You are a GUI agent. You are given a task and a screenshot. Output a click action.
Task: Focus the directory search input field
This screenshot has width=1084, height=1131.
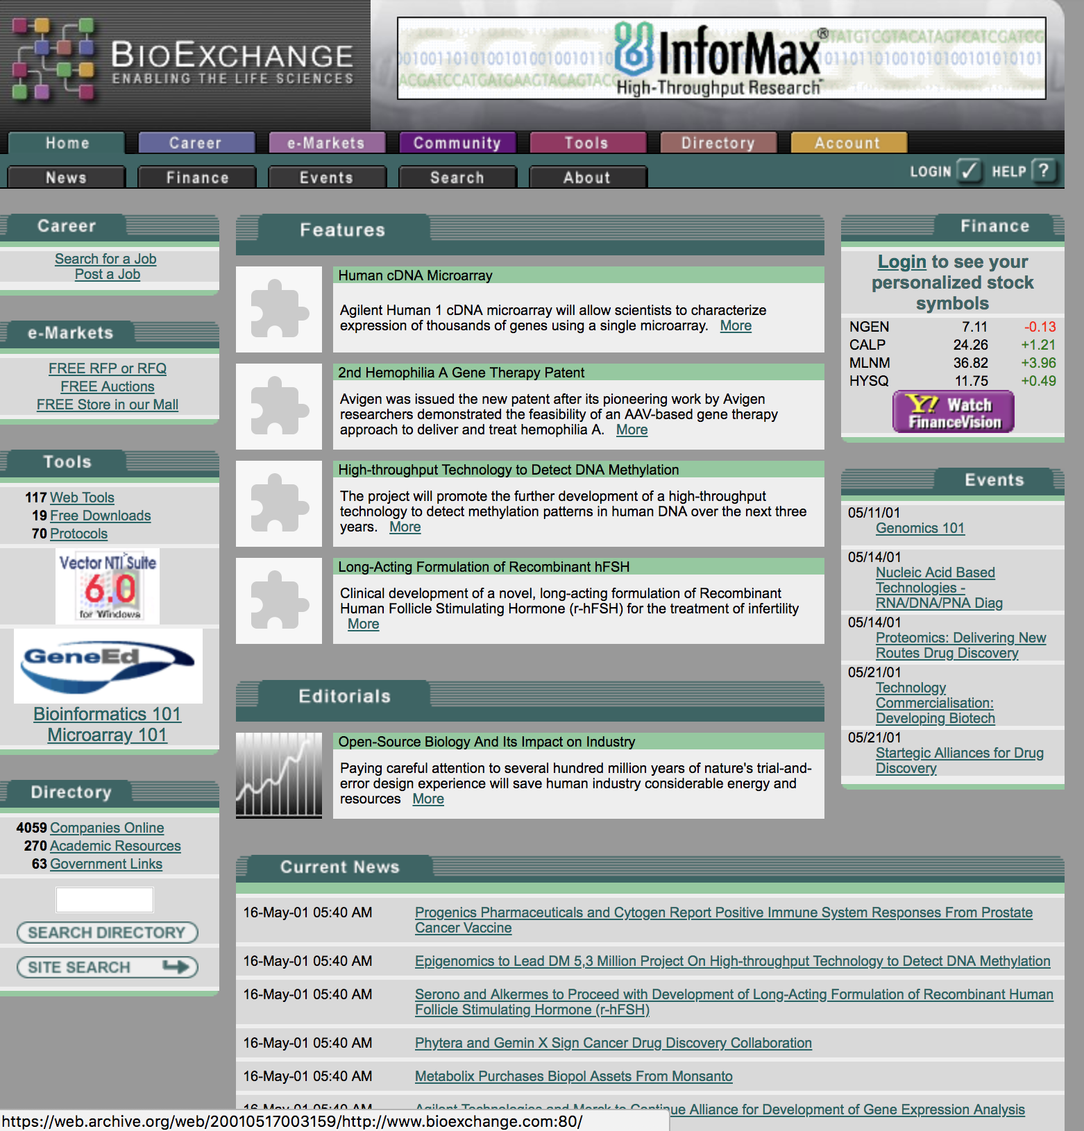[105, 900]
